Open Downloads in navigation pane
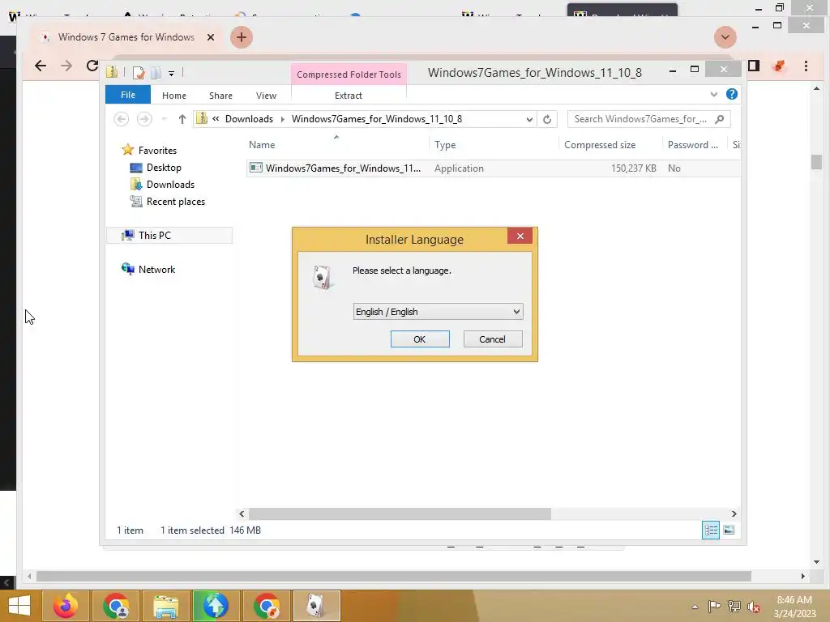Screen dimensions: 830x622 click(x=170, y=185)
